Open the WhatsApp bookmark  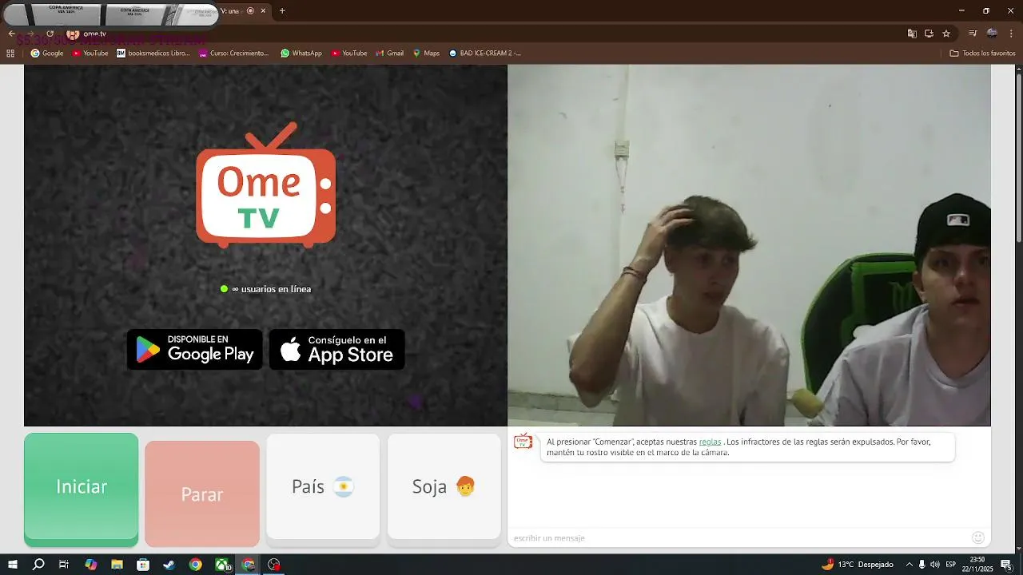[x=301, y=54]
